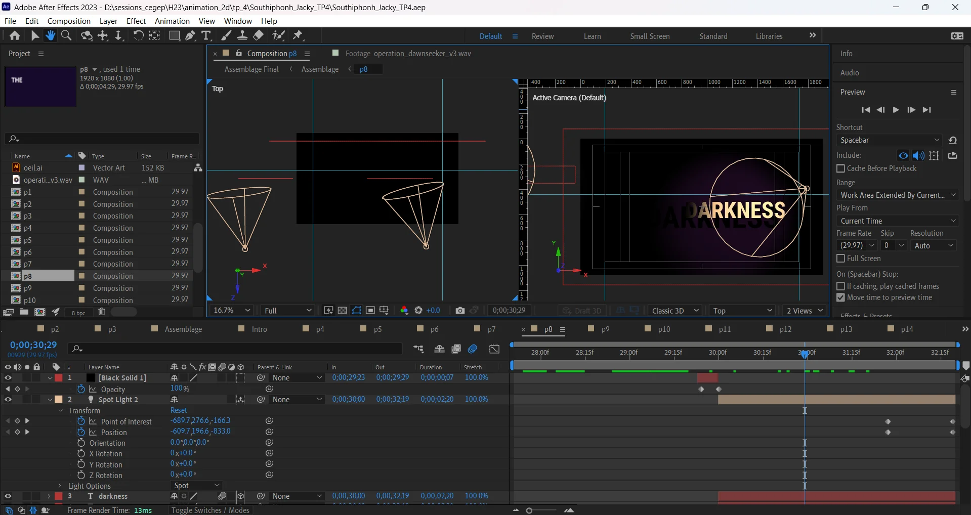Viewport: 971px width, 515px height.
Task: Open the magnification 16.7% dropdown
Action: click(x=232, y=311)
